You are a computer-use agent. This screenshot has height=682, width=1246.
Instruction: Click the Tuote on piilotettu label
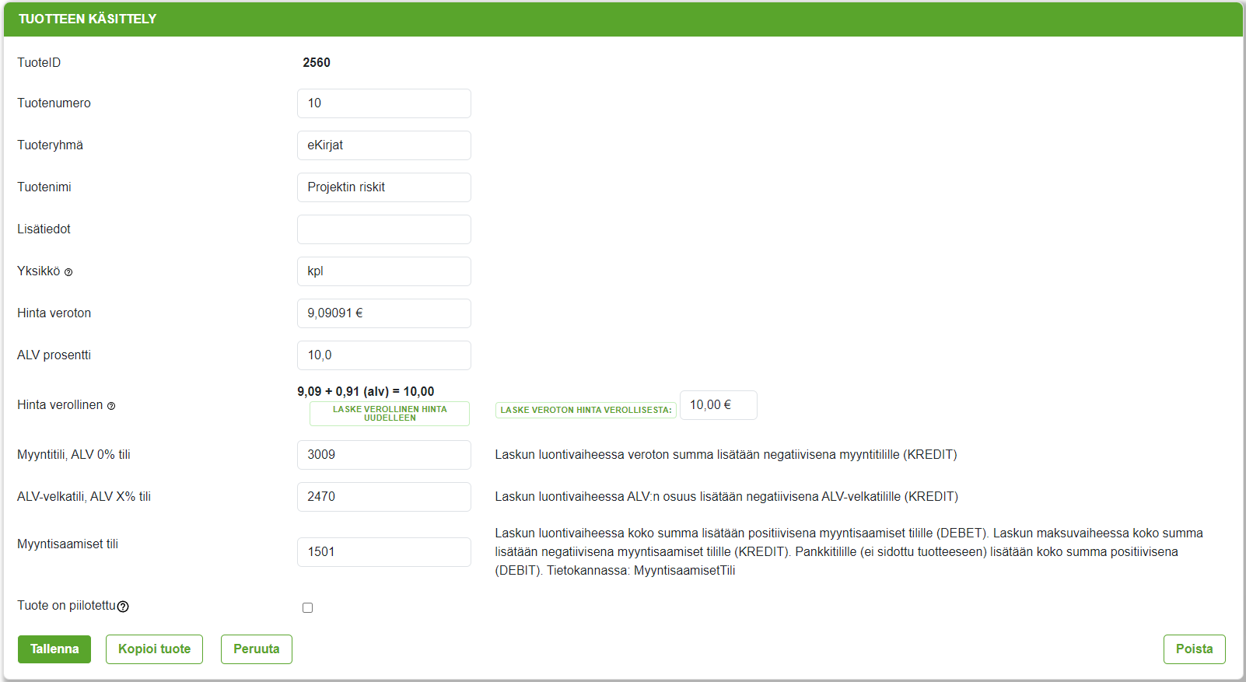click(x=66, y=606)
